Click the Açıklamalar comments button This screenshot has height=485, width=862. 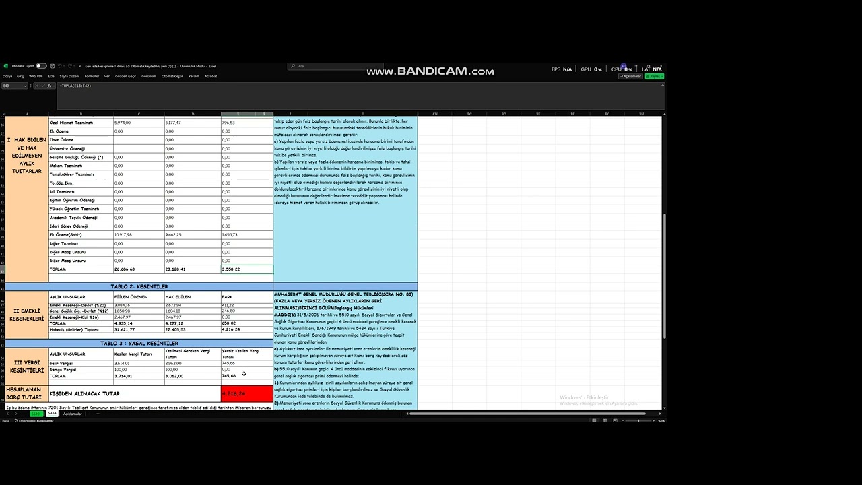tap(631, 76)
